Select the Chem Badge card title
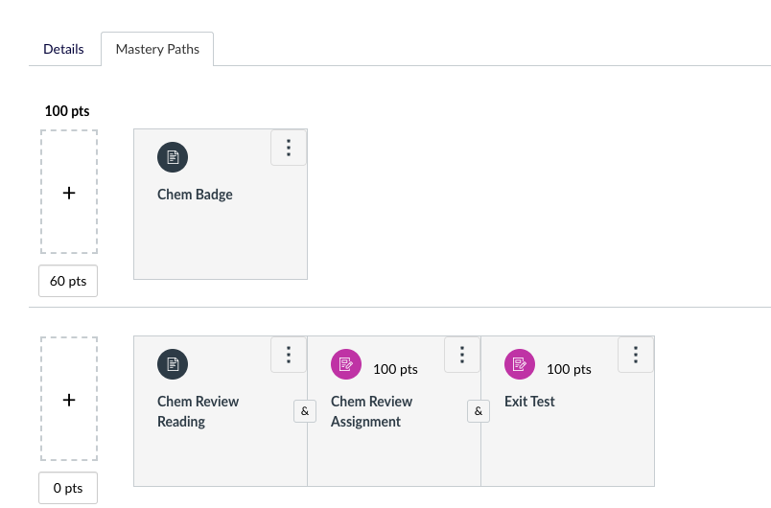Viewport: 771px width, 508px height. coord(195,195)
